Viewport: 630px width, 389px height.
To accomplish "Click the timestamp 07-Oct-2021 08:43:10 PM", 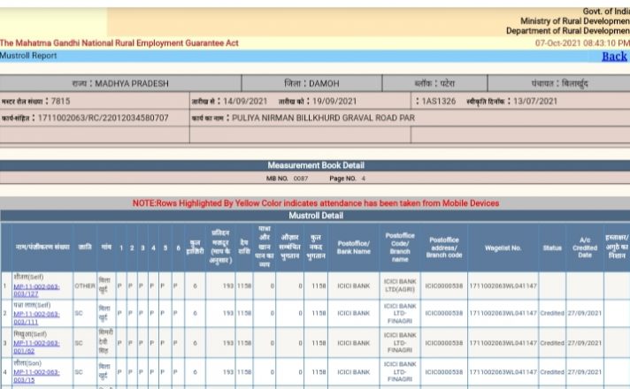I will 582,43.
